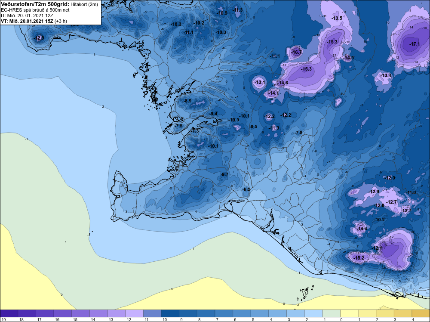This screenshot has width=430, height=322.
Task: Click the -11.0 temperature label
Action: [411, 192]
